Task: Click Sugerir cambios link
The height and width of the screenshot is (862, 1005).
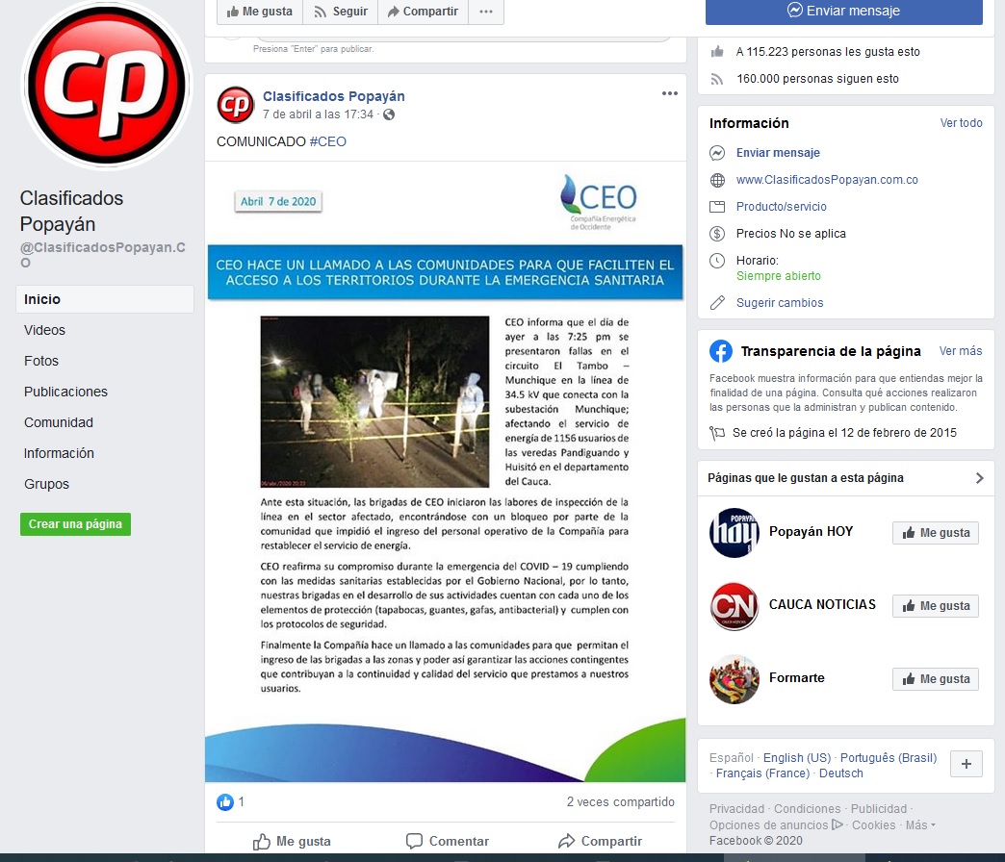Action: (x=780, y=303)
